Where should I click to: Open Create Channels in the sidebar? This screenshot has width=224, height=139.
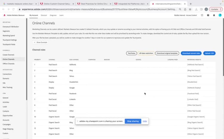pos(8,55)
